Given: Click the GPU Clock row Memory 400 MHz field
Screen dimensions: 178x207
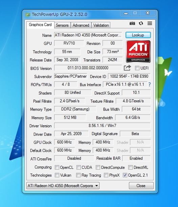Looking at the screenshot, I should [103, 142].
